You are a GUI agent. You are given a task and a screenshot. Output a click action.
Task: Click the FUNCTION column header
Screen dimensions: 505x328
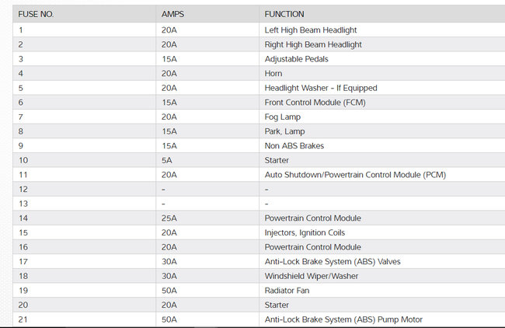[284, 14]
